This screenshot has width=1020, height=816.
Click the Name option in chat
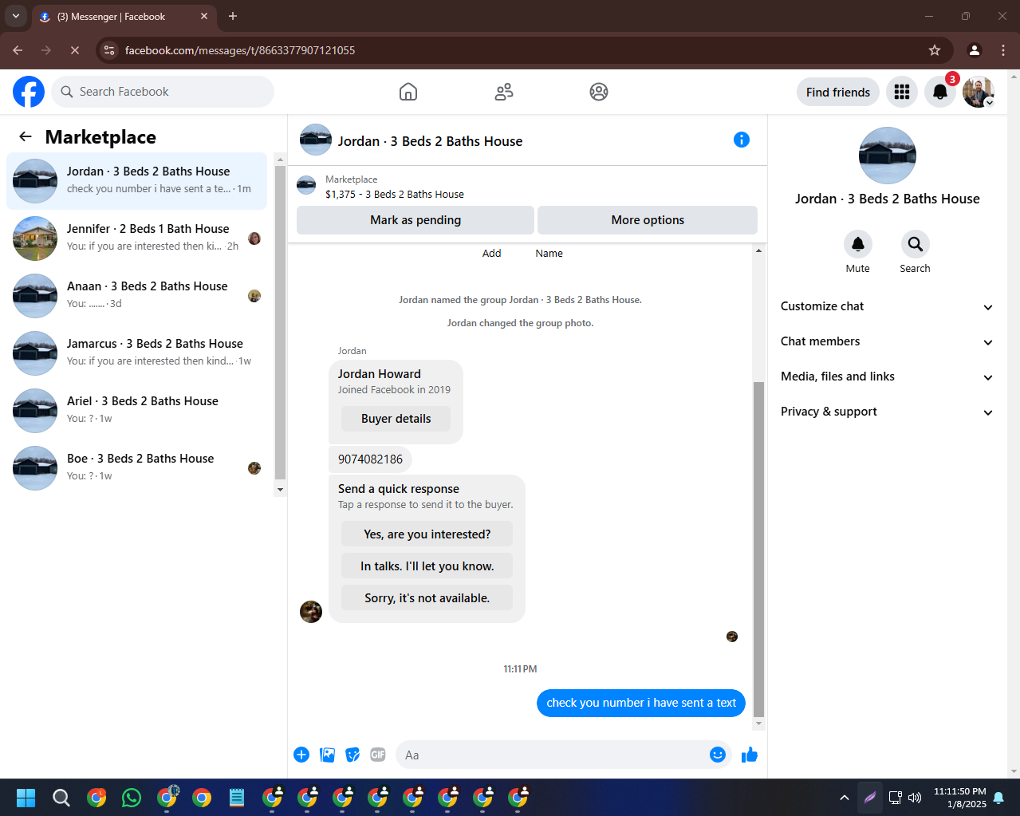[x=549, y=253]
